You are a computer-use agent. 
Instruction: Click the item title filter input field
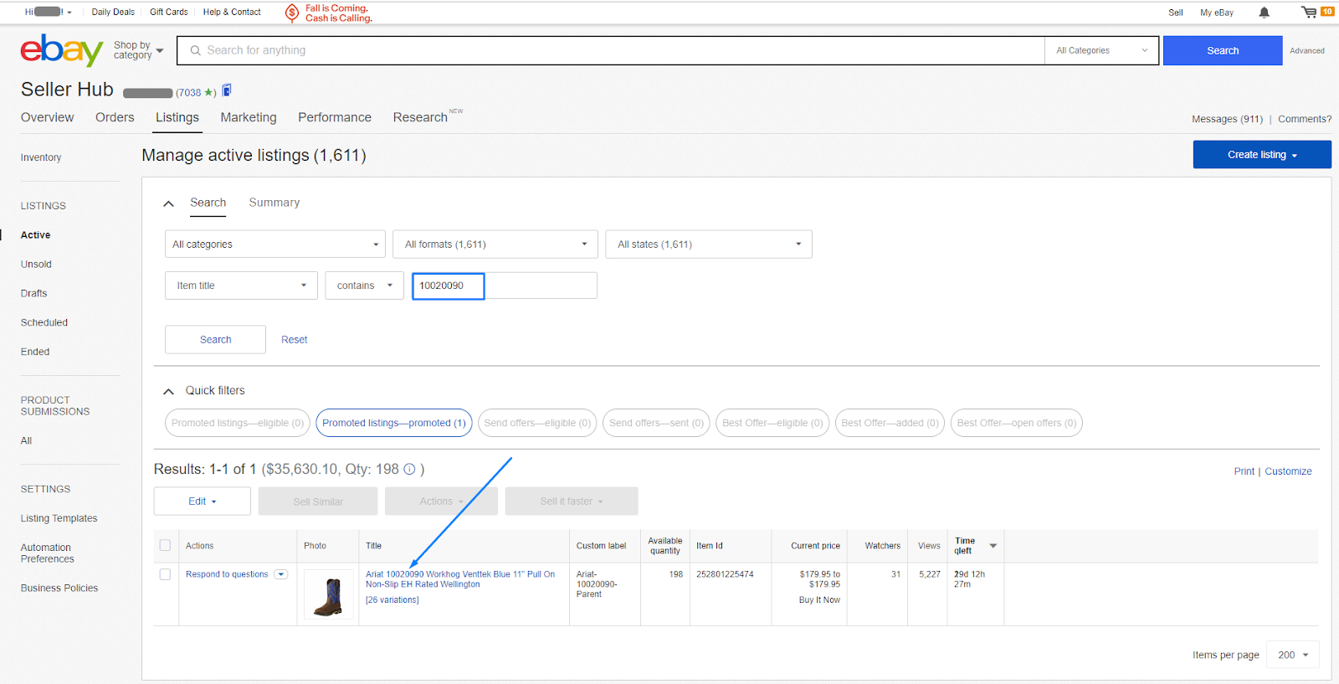[505, 285]
